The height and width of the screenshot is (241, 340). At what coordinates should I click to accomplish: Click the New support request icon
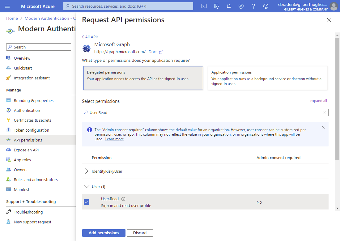point(8,222)
